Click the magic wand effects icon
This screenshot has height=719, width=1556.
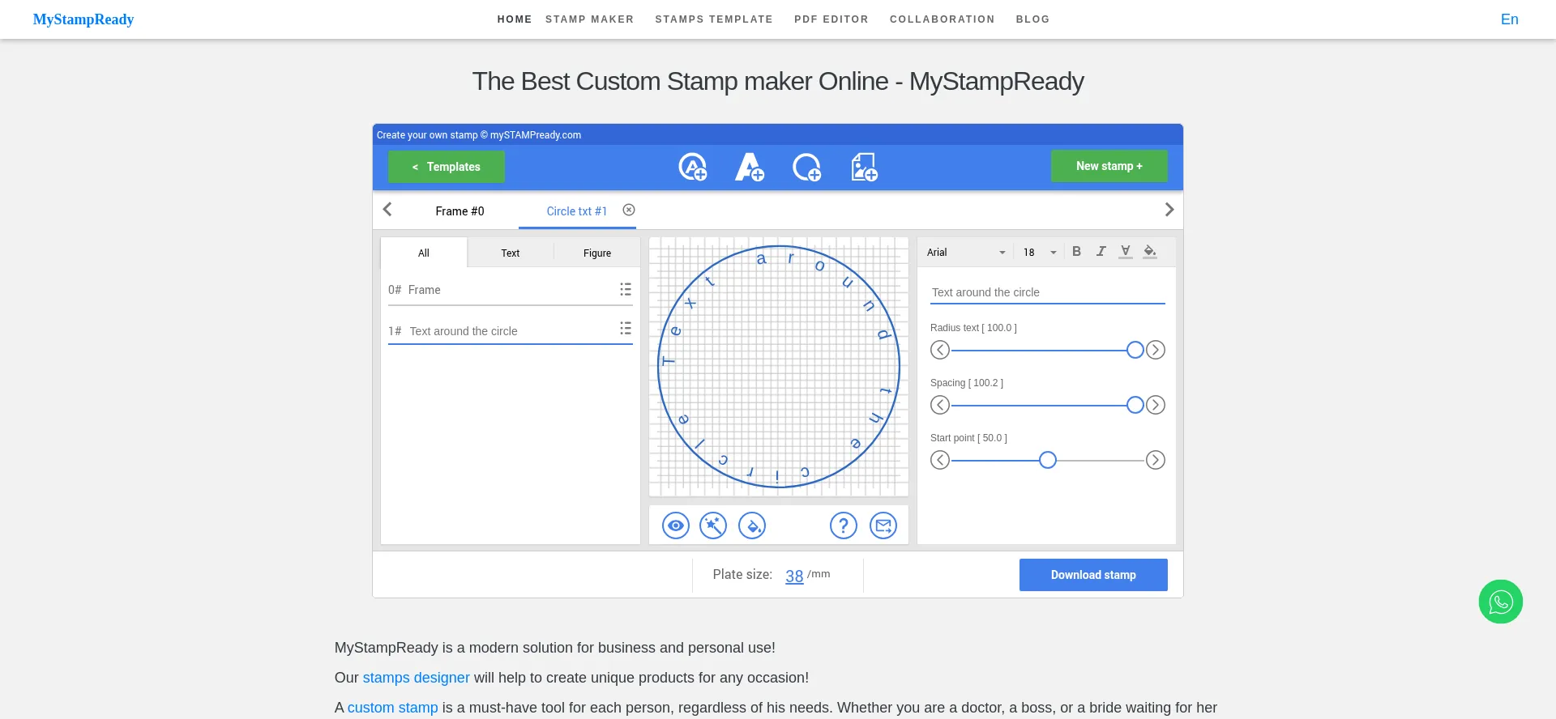(x=713, y=525)
